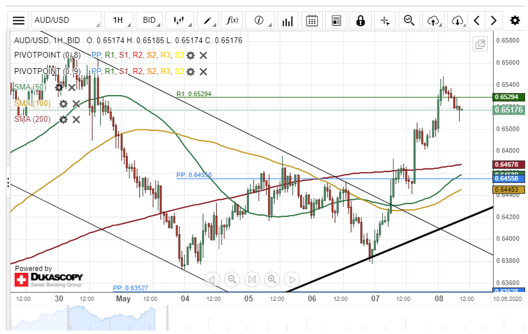The height and width of the screenshot is (334, 528).
Task: Click the cloud download icon
Action: click(x=457, y=20)
